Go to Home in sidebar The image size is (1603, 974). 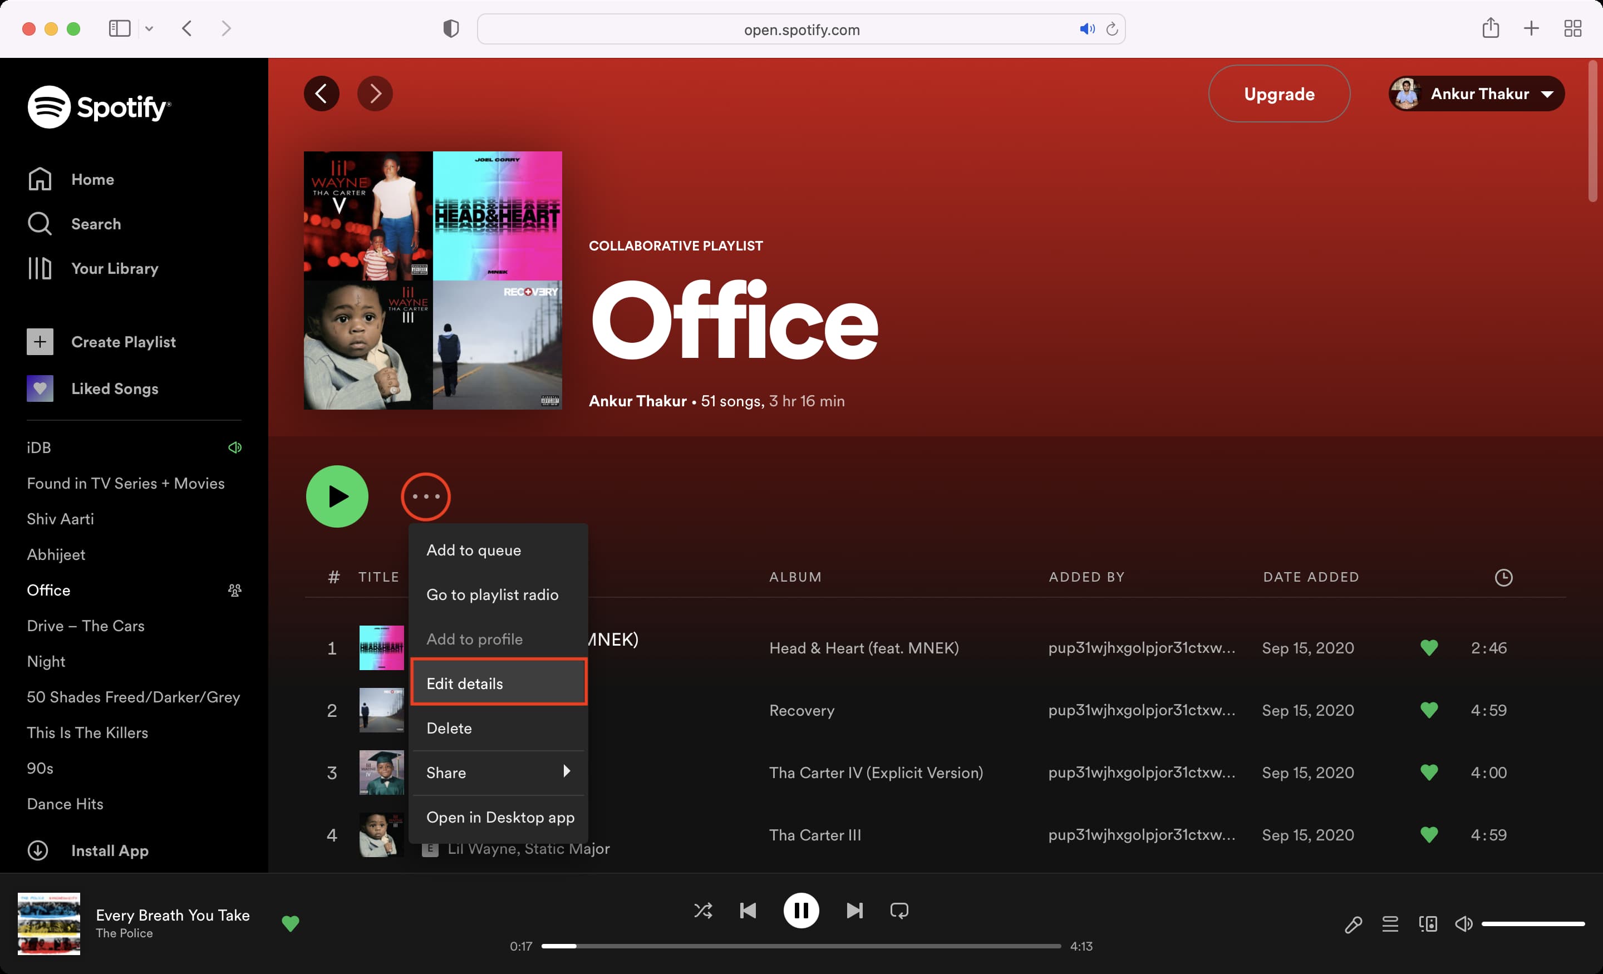pos(71,179)
